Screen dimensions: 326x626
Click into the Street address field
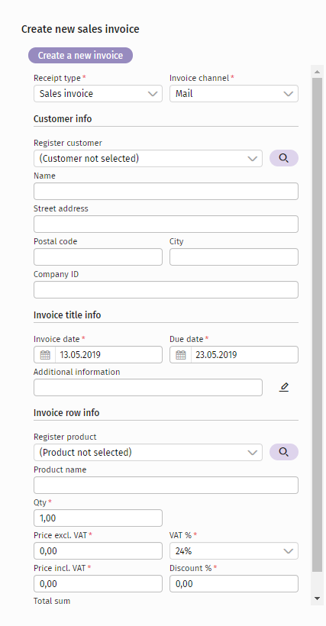click(x=166, y=224)
